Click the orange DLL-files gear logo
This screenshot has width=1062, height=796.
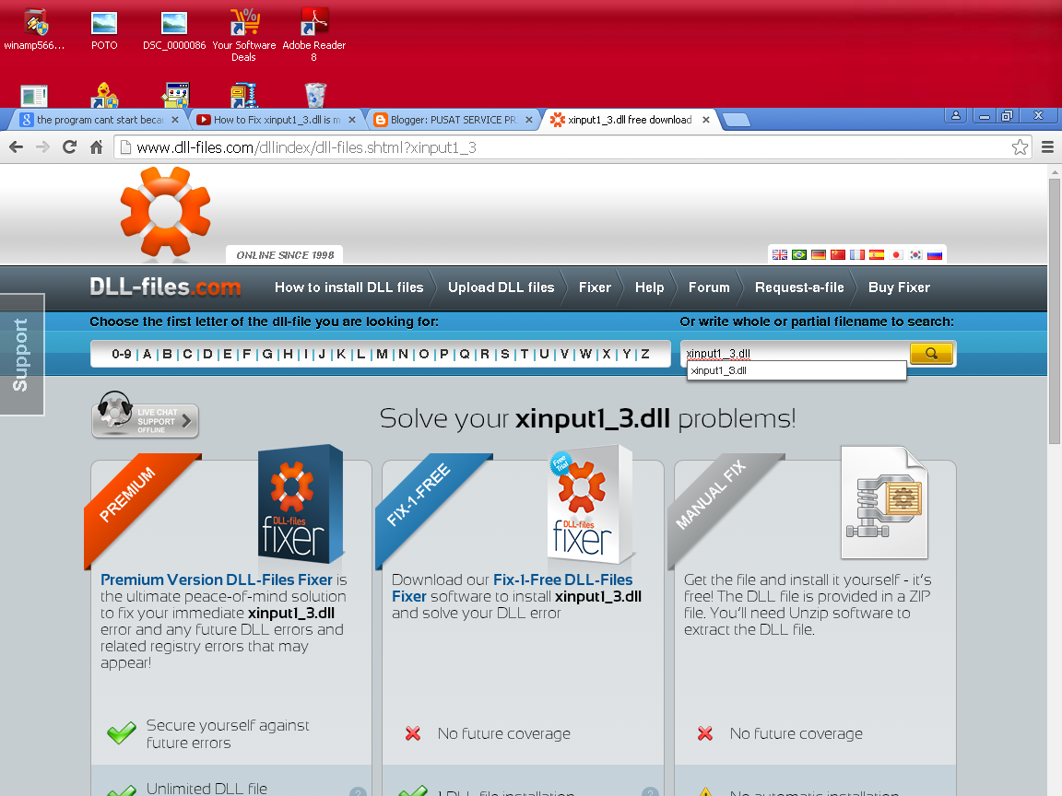click(x=165, y=213)
